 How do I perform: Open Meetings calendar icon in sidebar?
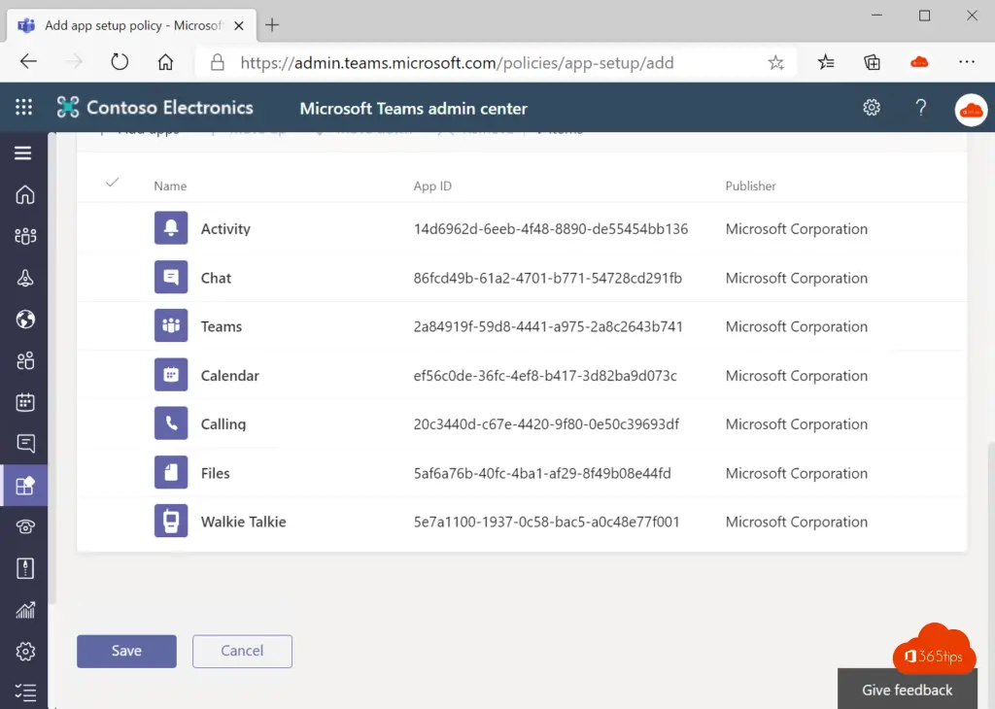pos(24,402)
